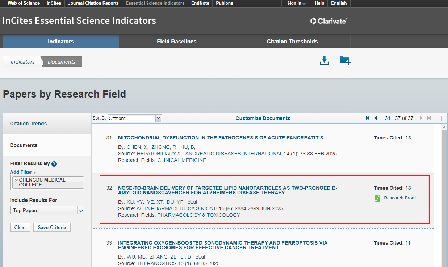Click the add-to-folder icon
The image size is (448, 267).
(x=345, y=61)
